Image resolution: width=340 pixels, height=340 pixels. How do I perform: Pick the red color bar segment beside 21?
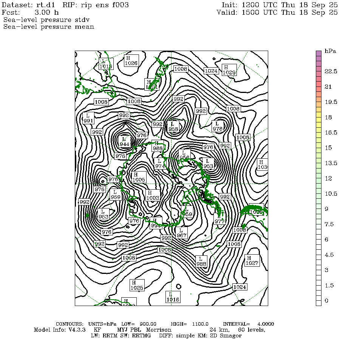[x=318, y=87]
